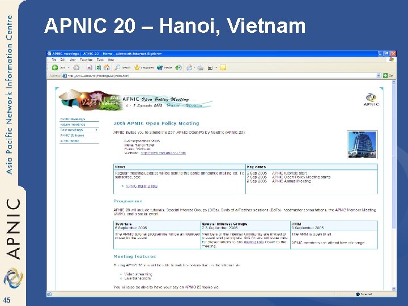Go to the browser Home icon
The image size is (408, 306).
(107, 67)
